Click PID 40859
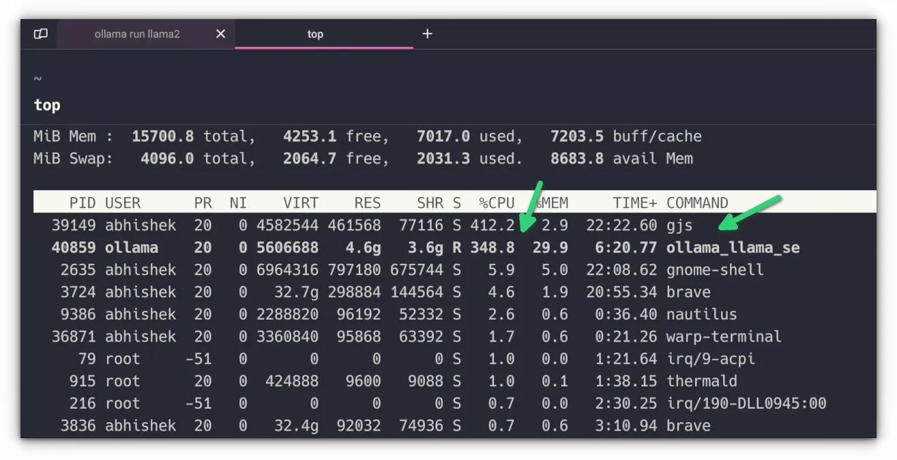The width and height of the screenshot is (897, 460). (74, 247)
